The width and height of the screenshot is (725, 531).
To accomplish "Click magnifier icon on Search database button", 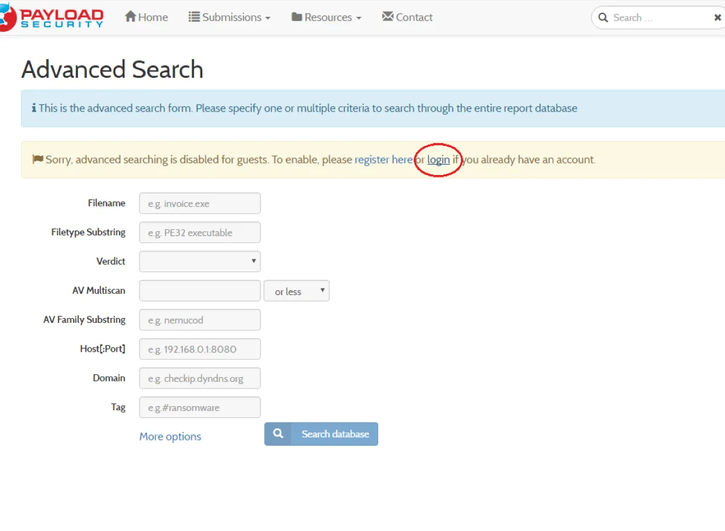I will 278,434.
